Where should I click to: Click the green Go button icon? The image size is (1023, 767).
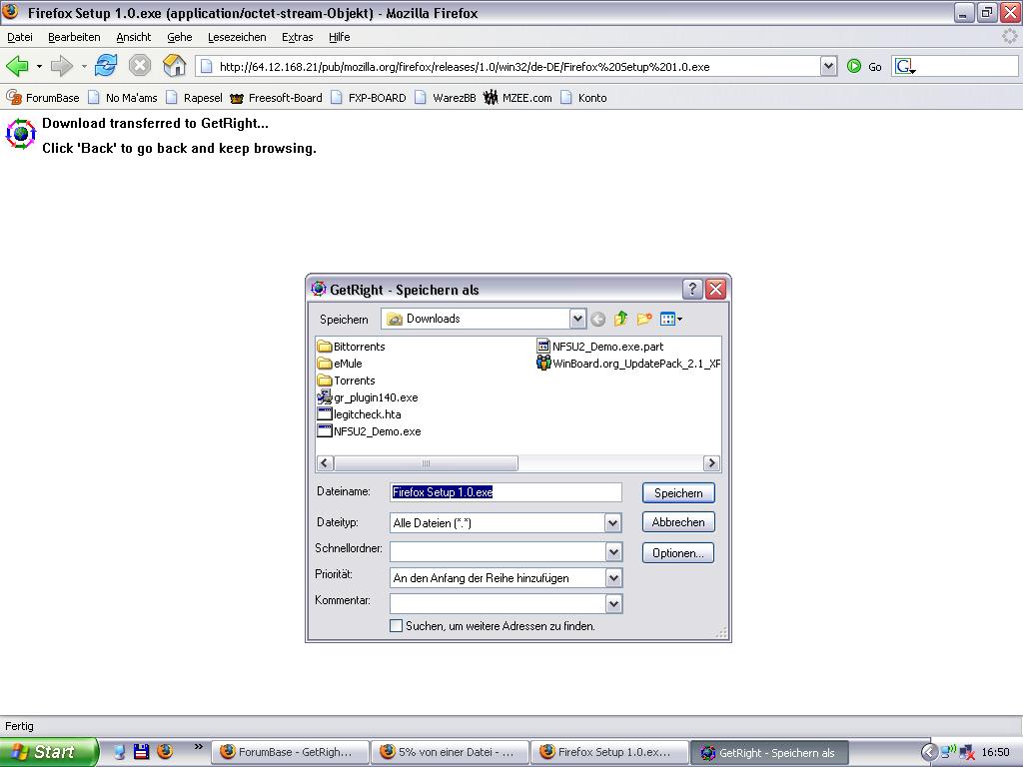(x=853, y=66)
